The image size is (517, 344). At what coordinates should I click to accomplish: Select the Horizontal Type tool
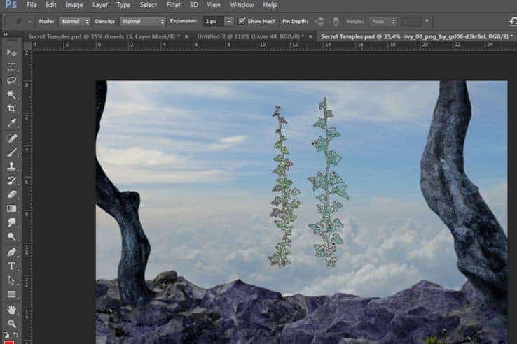[11, 266]
